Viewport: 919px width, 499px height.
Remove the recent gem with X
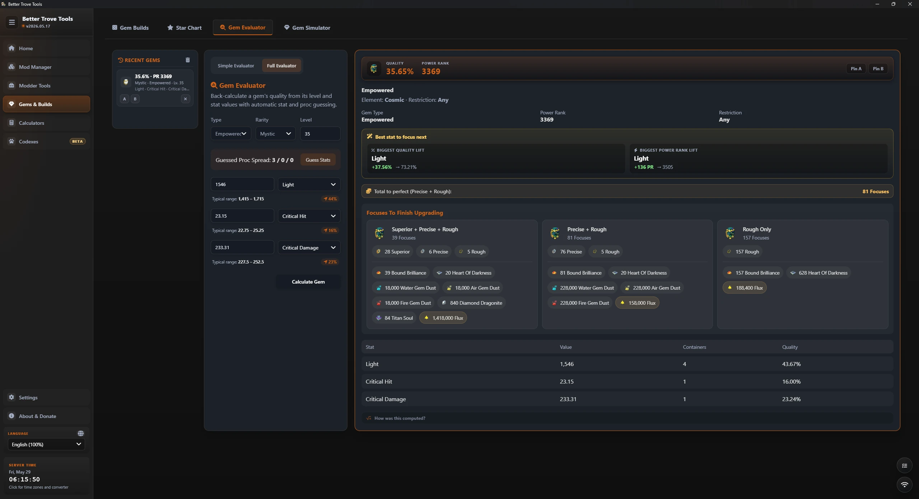pyautogui.click(x=185, y=99)
